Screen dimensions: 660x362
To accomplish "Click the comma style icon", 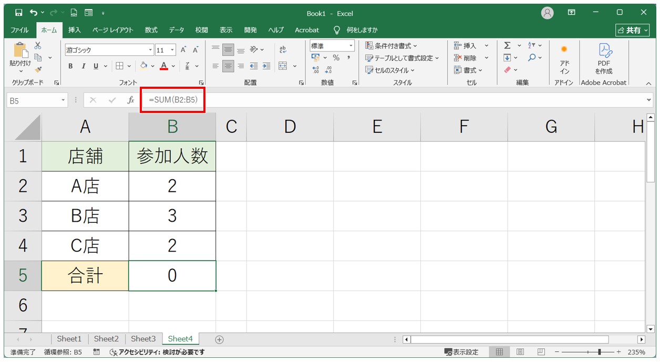I will (348, 58).
